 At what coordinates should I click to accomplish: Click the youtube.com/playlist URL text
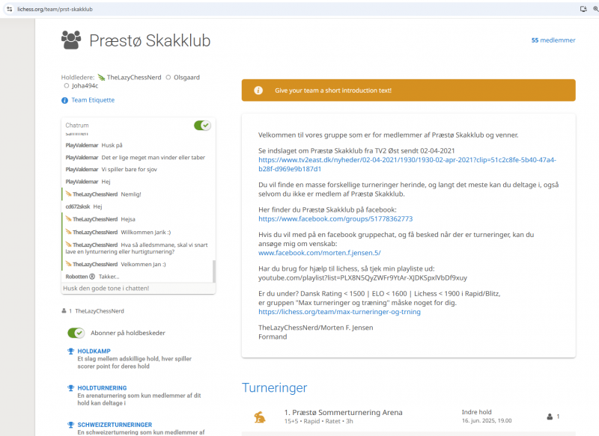(362, 278)
